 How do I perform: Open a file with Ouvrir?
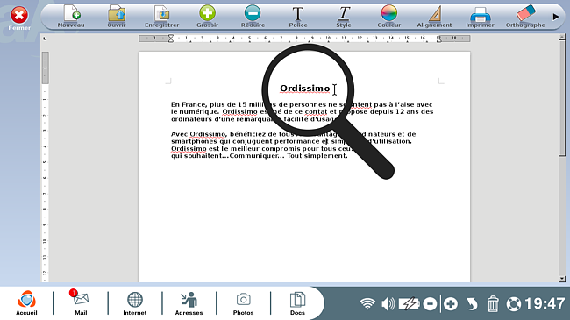click(x=117, y=17)
